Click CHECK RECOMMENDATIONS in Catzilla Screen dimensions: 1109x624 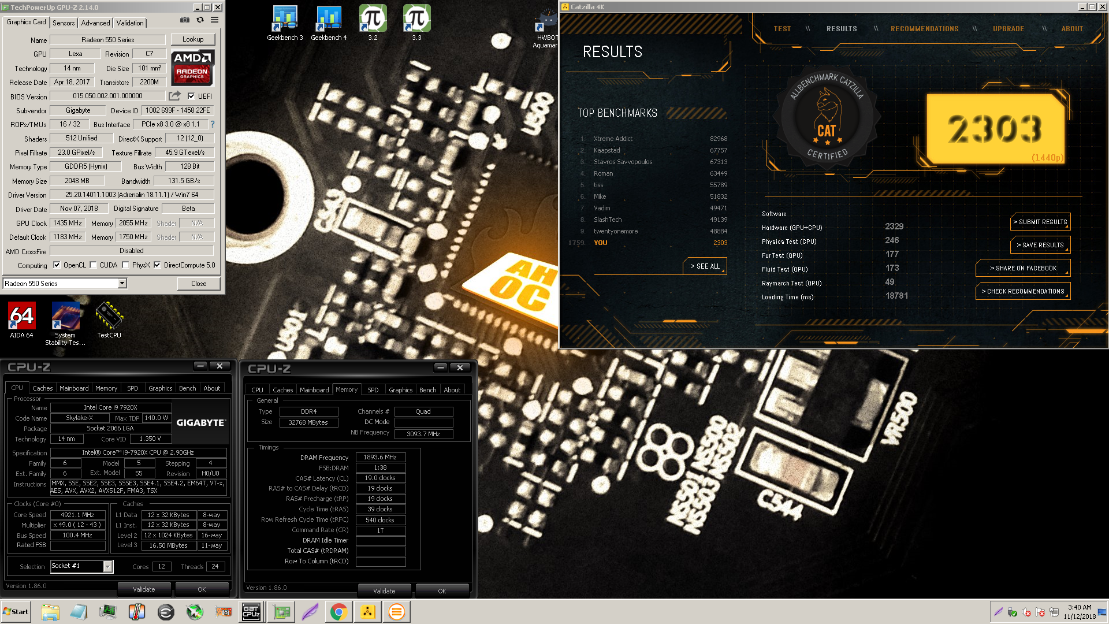pyautogui.click(x=1023, y=291)
